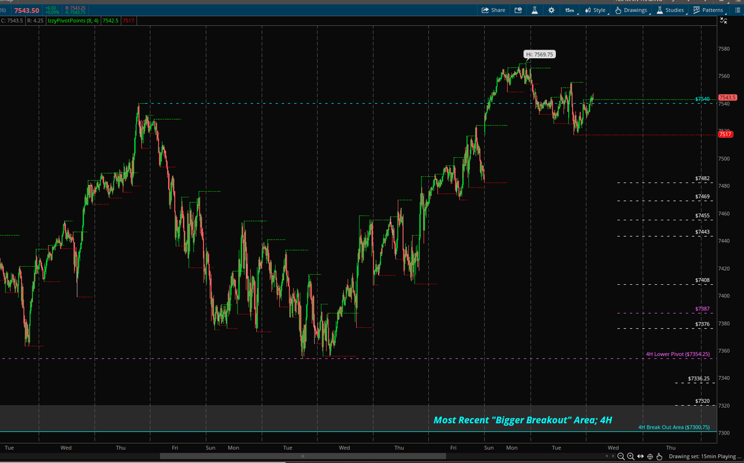This screenshot has width=744, height=463.
Task: Open the Style dropdown menu
Action: click(596, 10)
